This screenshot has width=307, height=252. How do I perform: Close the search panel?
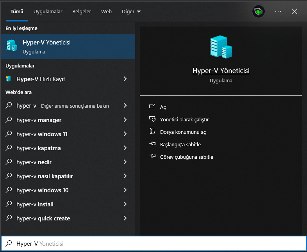pyautogui.click(x=294, y=11)
